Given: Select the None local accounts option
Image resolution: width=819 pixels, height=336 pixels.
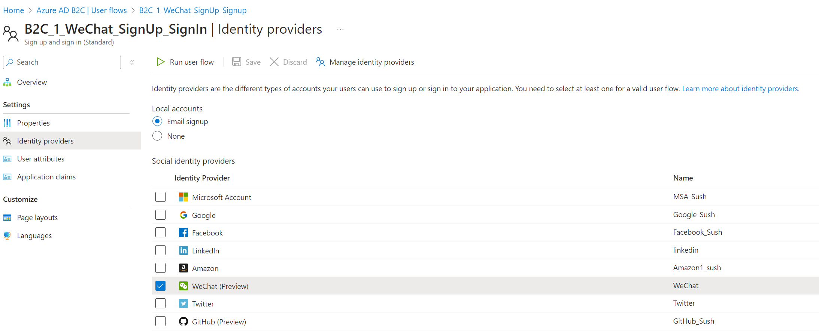Looking at the screenshot, I should tap(157, 136).
